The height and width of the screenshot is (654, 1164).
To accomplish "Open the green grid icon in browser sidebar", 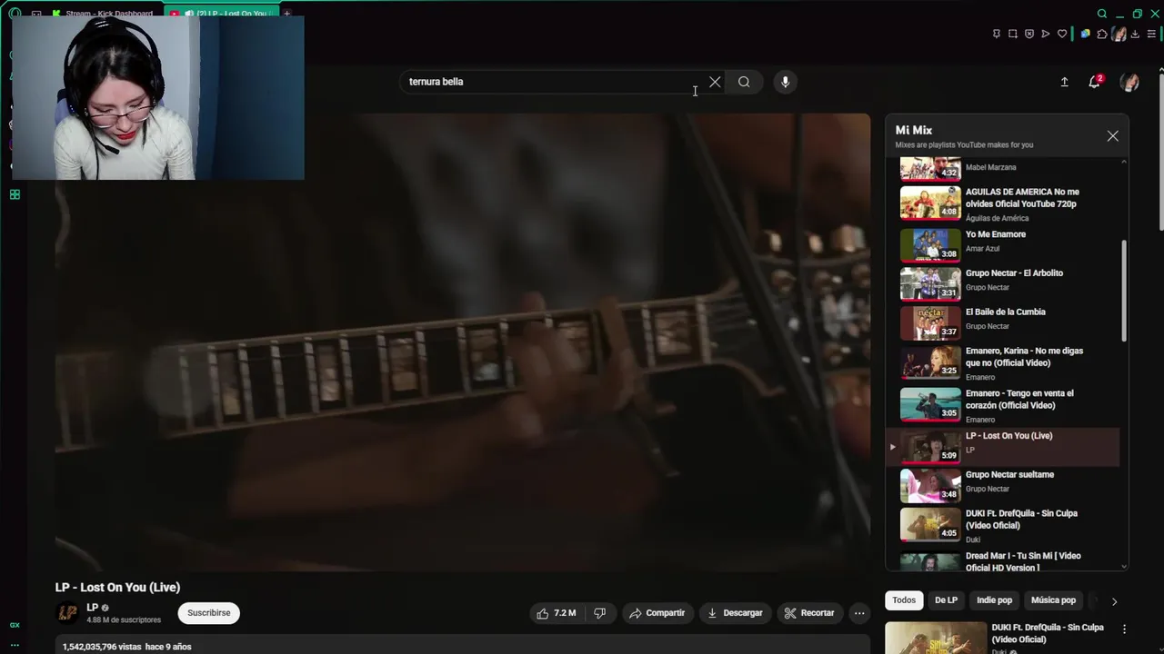I will click(15, 194).
